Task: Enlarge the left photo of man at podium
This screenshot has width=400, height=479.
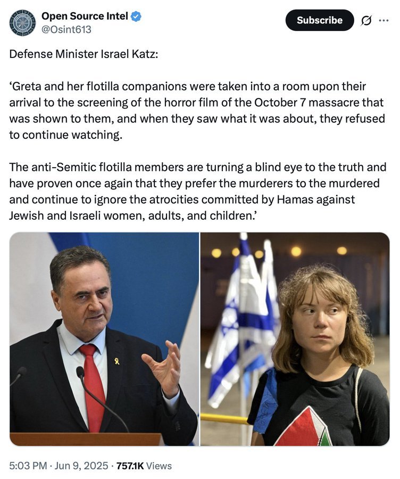Action: pyautogui.click(x=104, y=339)
